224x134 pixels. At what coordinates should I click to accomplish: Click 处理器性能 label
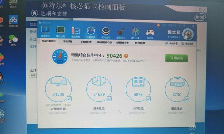[x=58, y=109]
